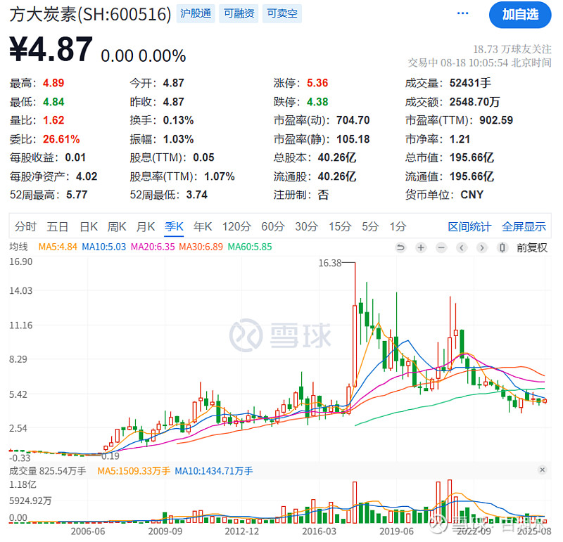Screen dimensions: 563x542
Task: Click the 52周最低 value 3.74
Action: (x=197, y=195)
